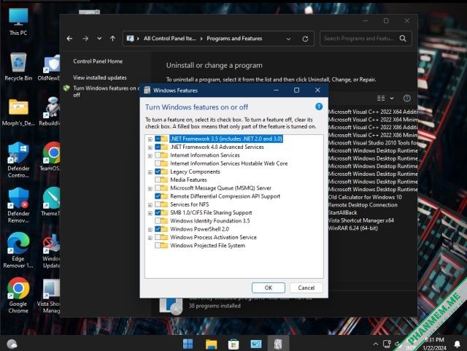The width and height of the screenshot is (467, 351).
Task: Select StartAllBack program entry
Action: pos(343,212)
